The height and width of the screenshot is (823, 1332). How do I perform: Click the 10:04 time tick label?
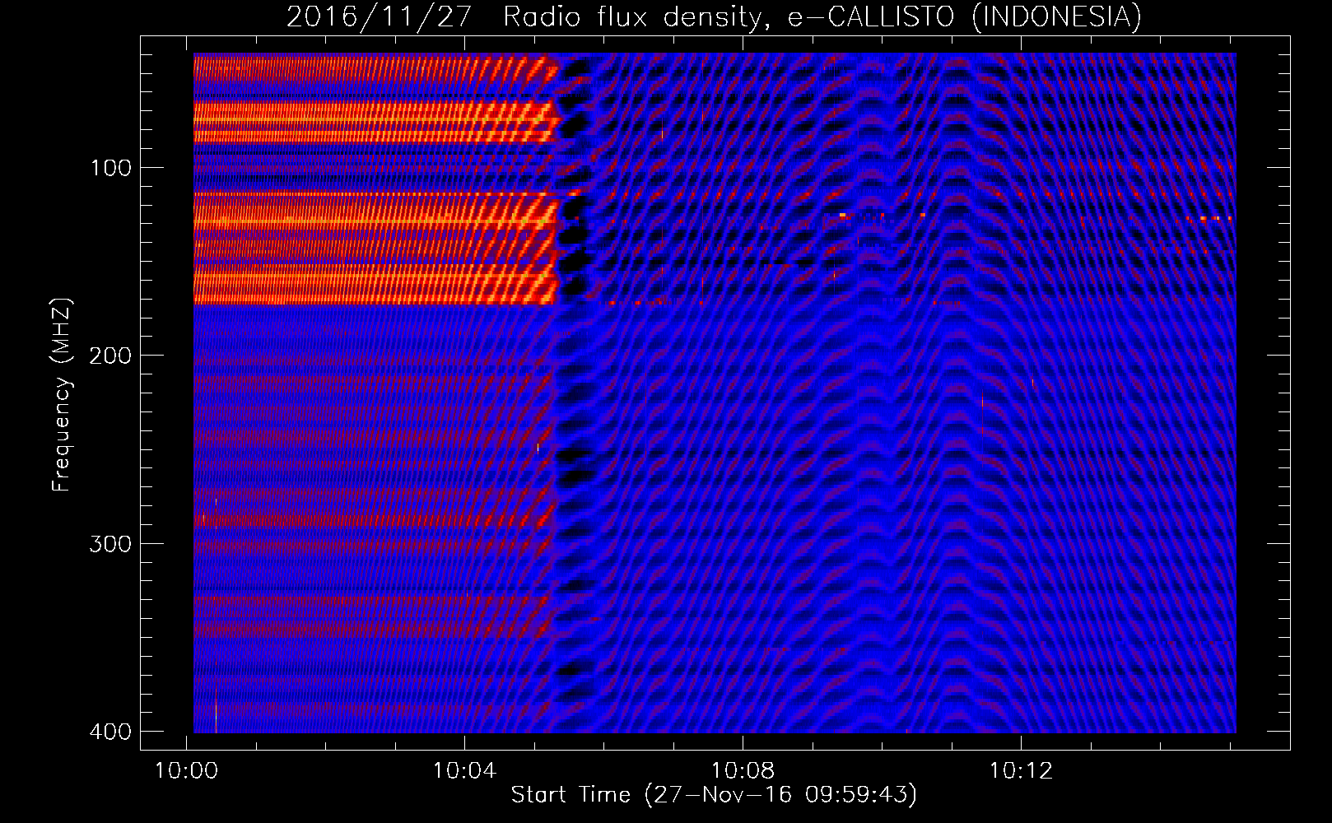tap(465, 771)
